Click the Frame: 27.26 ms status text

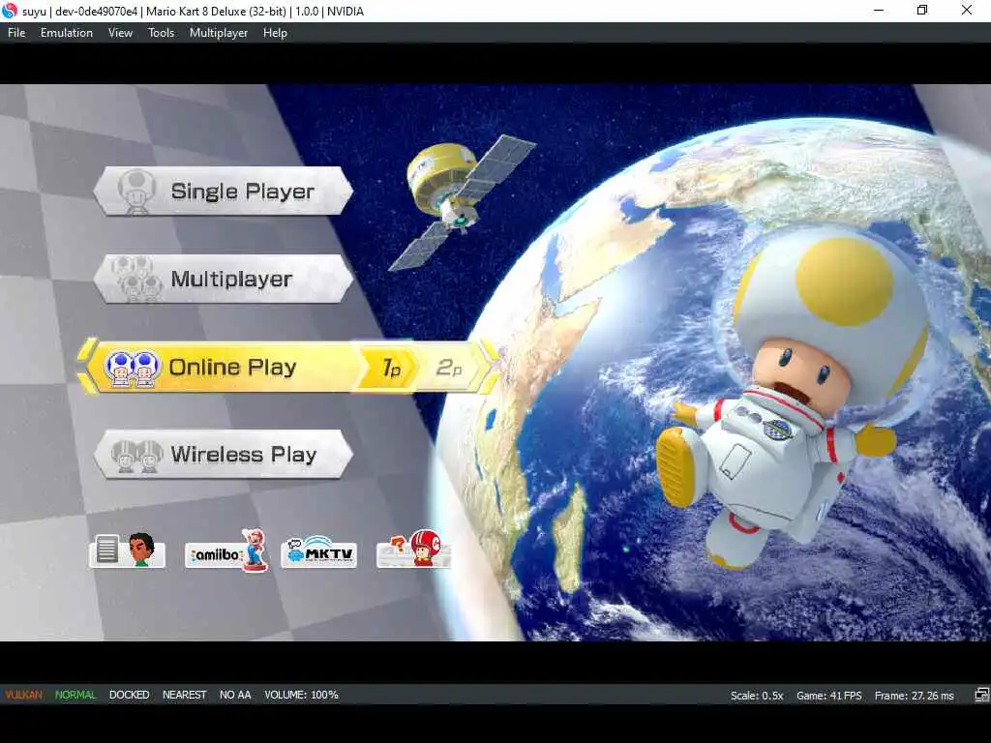914,696
